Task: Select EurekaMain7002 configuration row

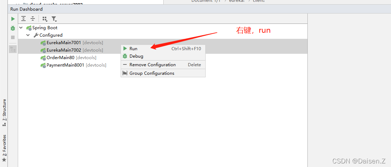Action: point(163,50)
